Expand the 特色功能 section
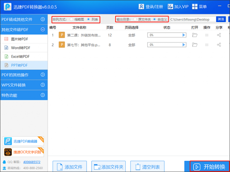The width and height of the screenshot is (230, 172). pyautogui.click(x=24, y=95)
